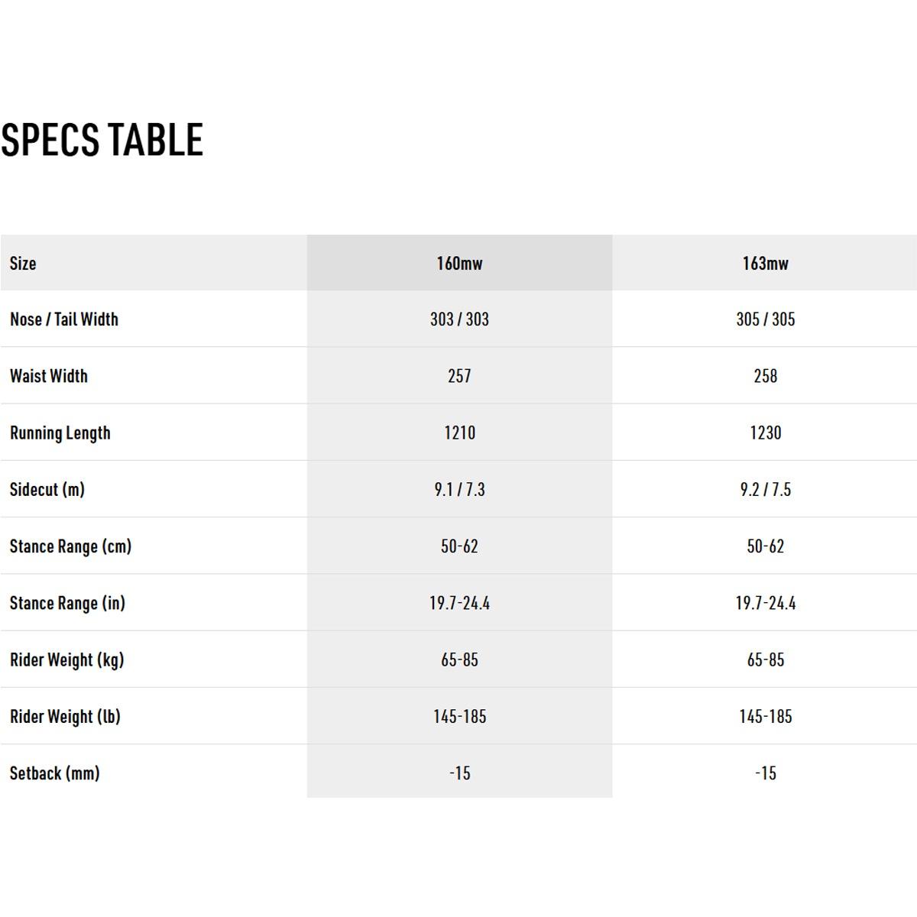Screen dimensions: 917x917
Task: Click sidecut value 9.2 / 7.5
Action: point(765,489)
